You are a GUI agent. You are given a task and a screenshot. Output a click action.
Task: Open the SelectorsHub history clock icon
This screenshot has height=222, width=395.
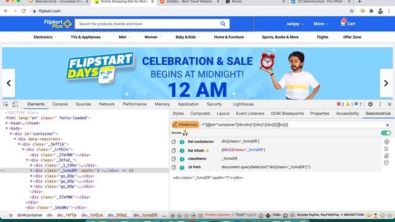(386, 163)
